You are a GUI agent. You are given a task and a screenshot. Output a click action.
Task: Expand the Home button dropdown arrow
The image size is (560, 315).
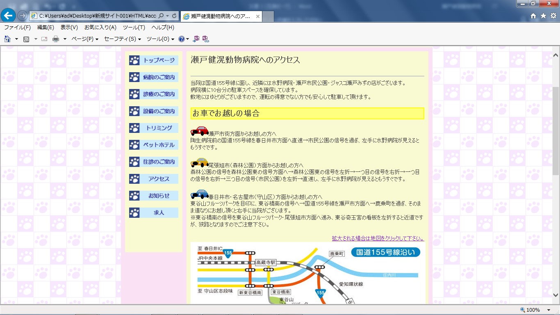pos(16,39)
